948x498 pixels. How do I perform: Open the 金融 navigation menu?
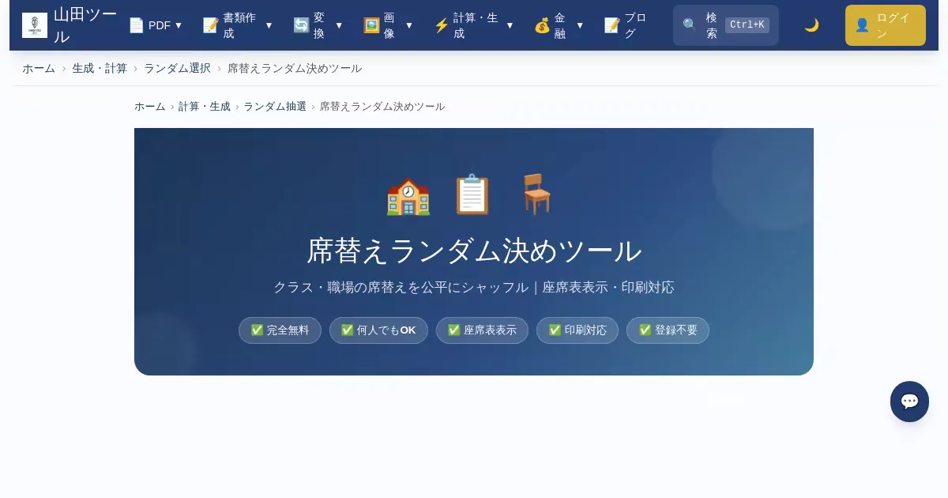coord(559,25)
